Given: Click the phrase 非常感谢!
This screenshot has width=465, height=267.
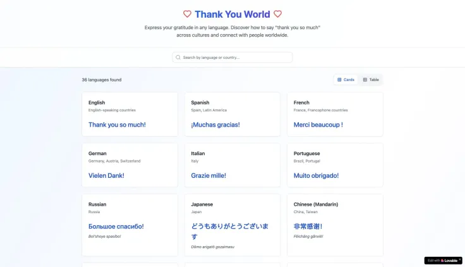Looking at the screenshot, I should [308, 227].
